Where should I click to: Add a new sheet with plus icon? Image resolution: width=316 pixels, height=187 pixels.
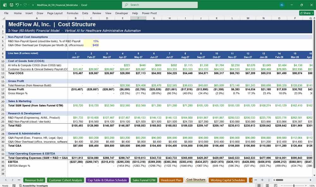tap(262, 180)
